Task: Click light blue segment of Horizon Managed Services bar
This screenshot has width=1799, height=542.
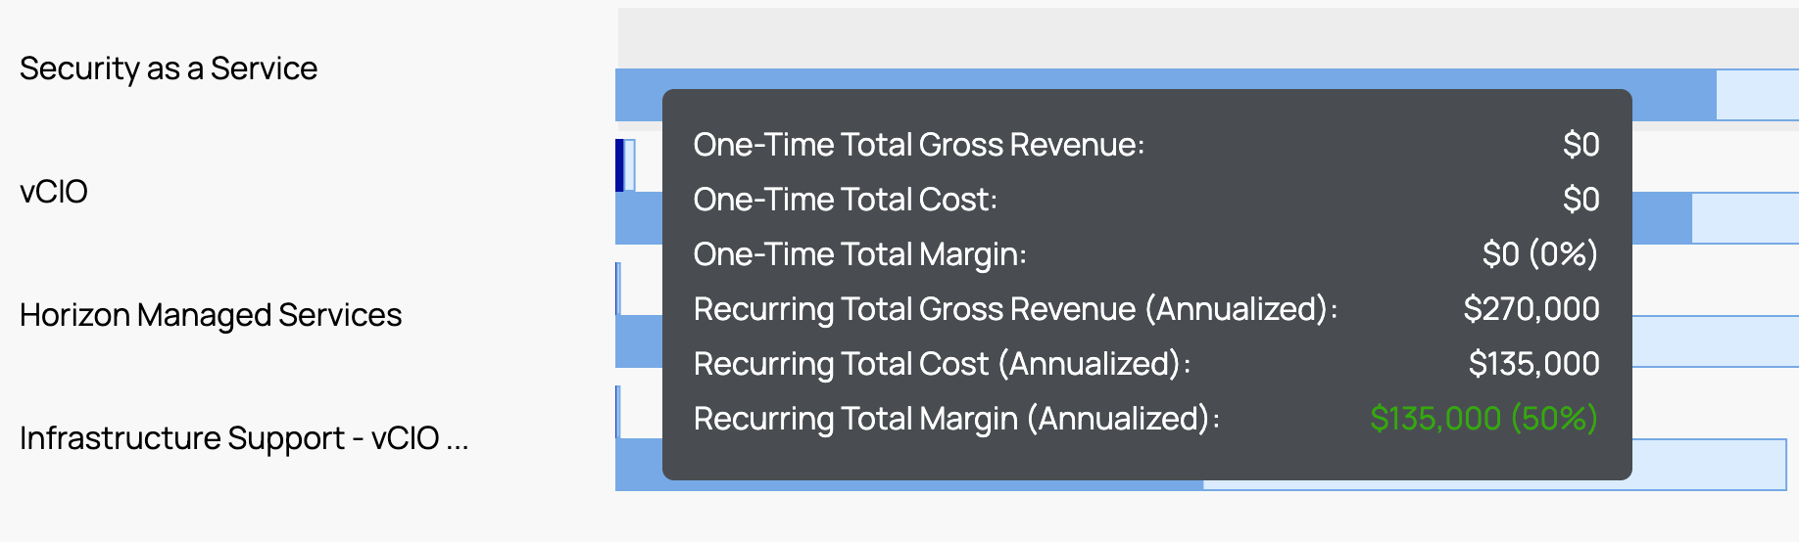Action: [1715, 341]
